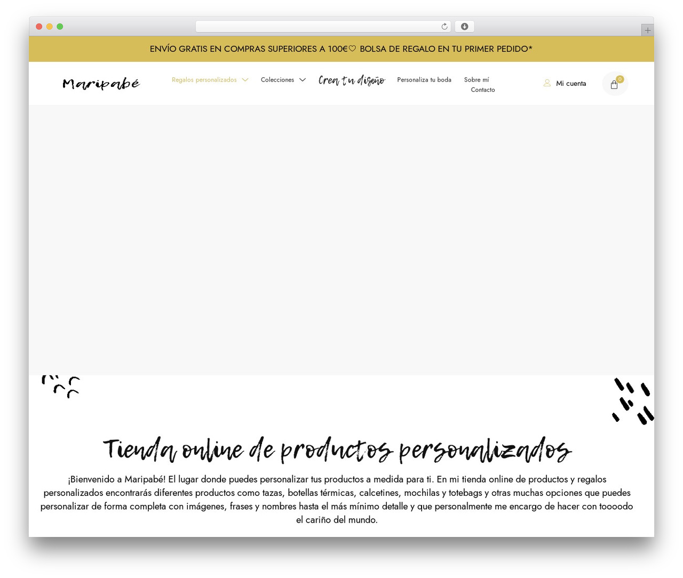This screenshot has height=578, width=683.
Task: Click the user account person icon
Action: click(547, 83)
